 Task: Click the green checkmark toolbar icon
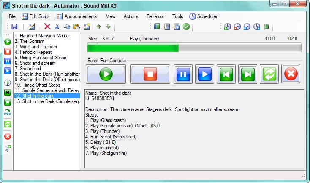pyautogui.click(x=186, y=27)
